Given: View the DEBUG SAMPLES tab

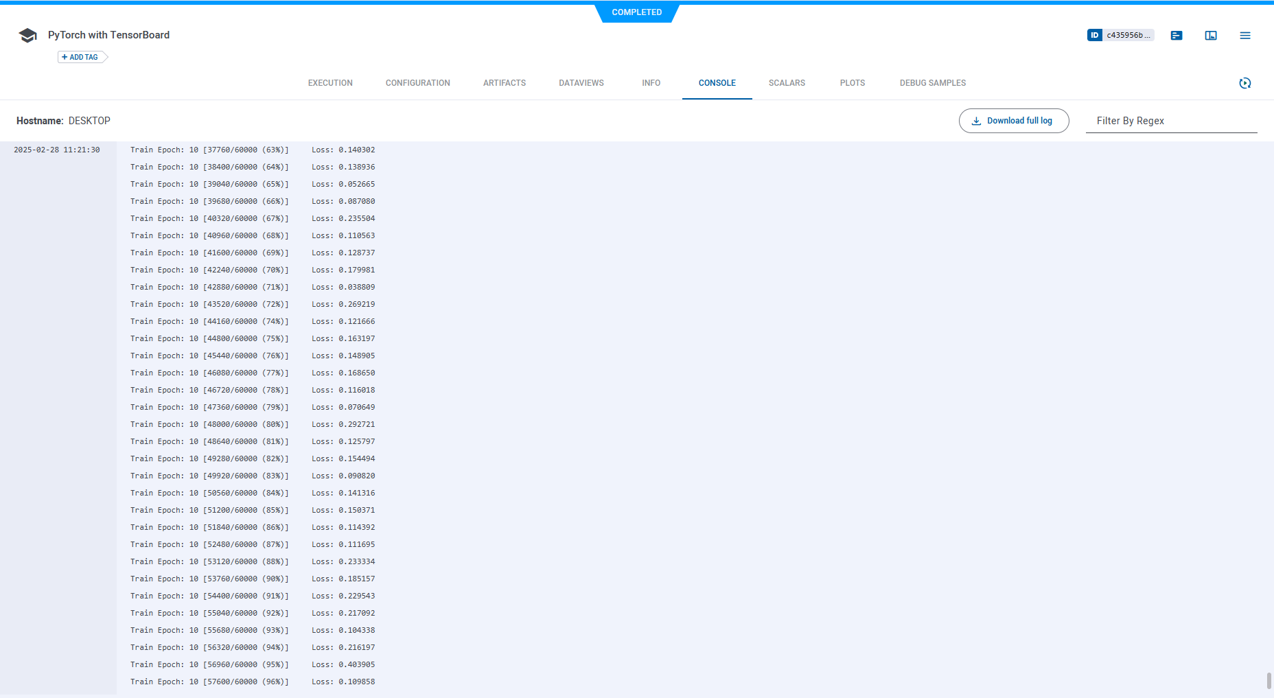Looking at the screenshot, I should (932, 83).
